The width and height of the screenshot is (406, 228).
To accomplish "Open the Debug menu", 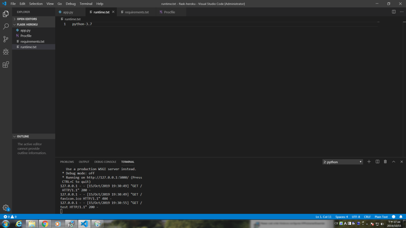I will [x=71, y=4].
